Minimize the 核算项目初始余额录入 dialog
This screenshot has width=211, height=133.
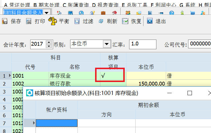(169, 93)
